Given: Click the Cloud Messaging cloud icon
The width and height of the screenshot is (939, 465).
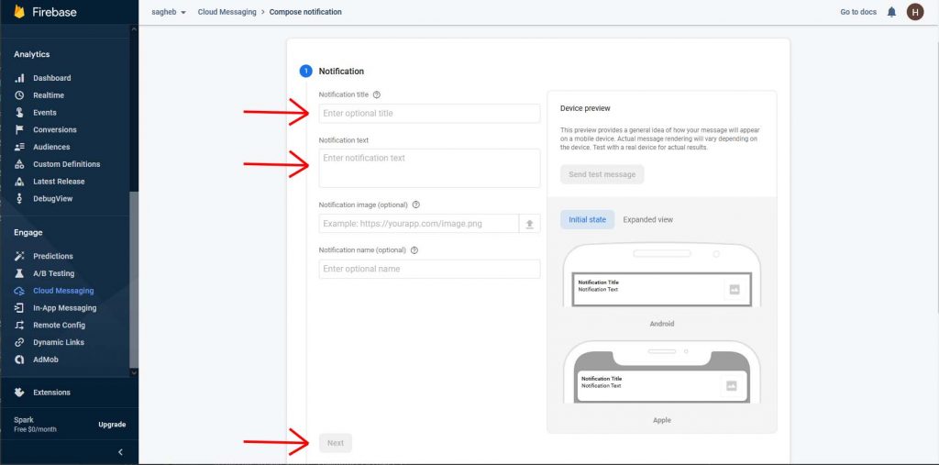Looking at the screenshot, I should [20, 291].
